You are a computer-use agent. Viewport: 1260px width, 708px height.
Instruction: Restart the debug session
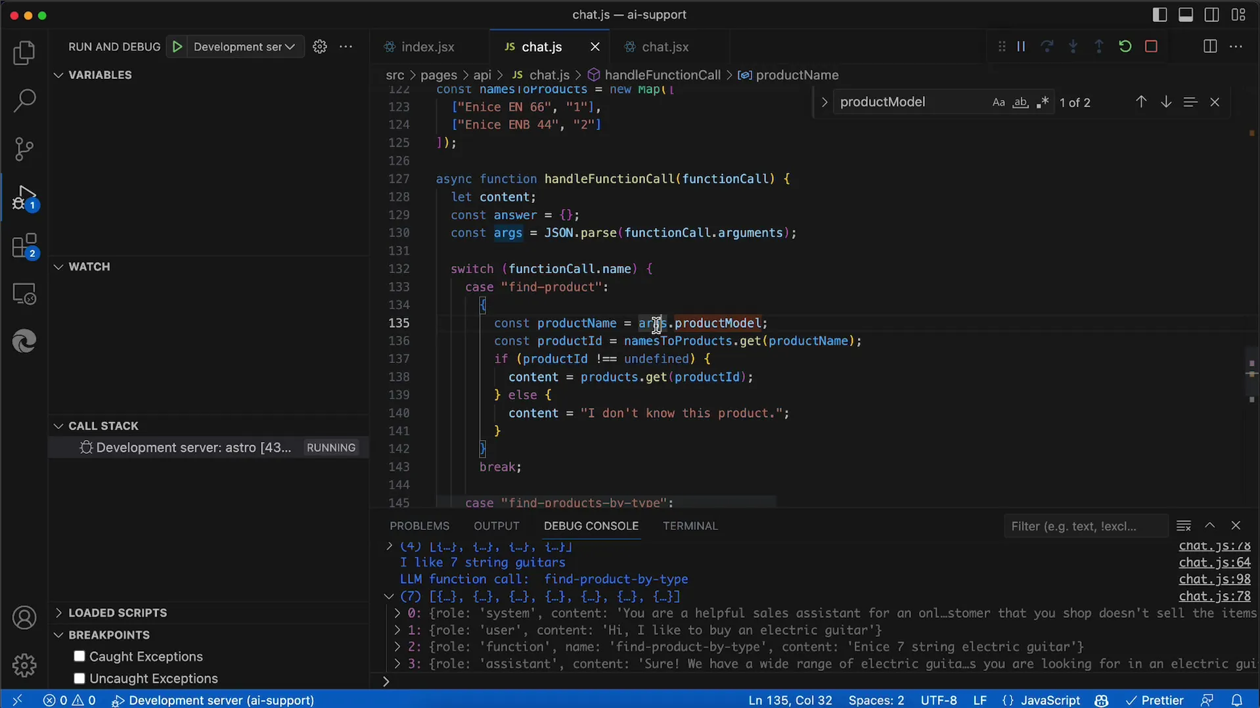(x=1125, y=47)
